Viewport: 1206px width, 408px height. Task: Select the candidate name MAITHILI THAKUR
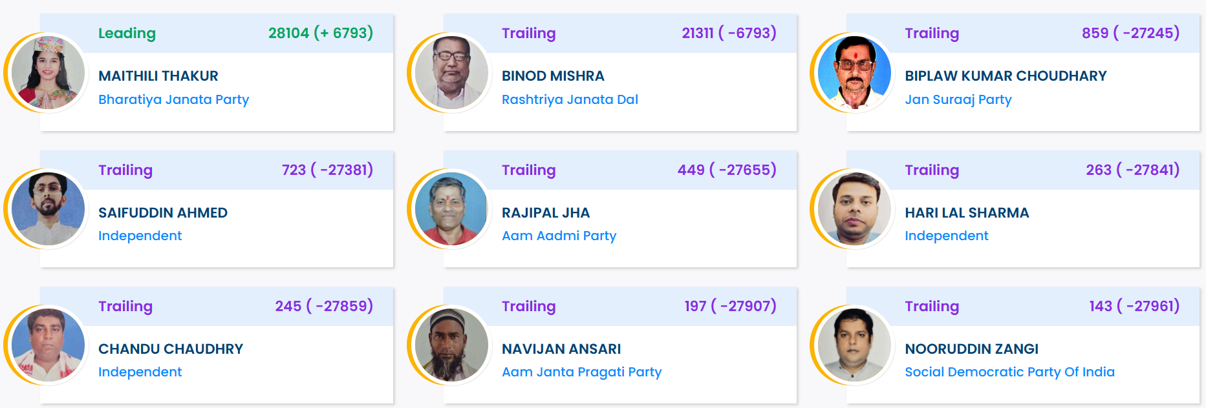(158, 76)
